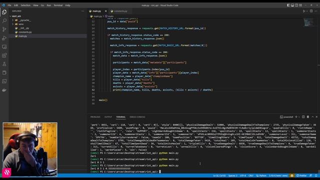
Task: Click the split editor right icon
Action: (x=311, y=11)
